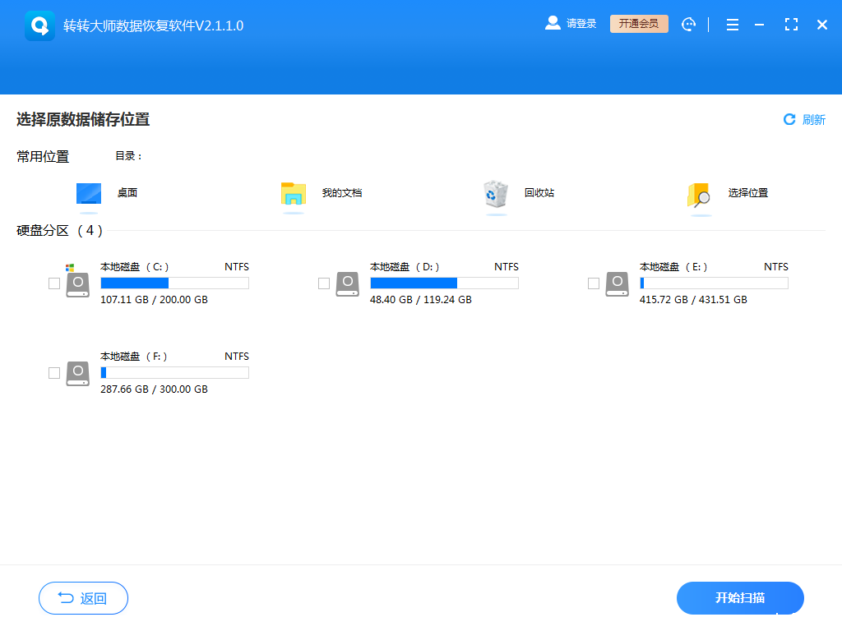Check the C: drive selection checkbox

pyautogui.click(x=54, y=283)
